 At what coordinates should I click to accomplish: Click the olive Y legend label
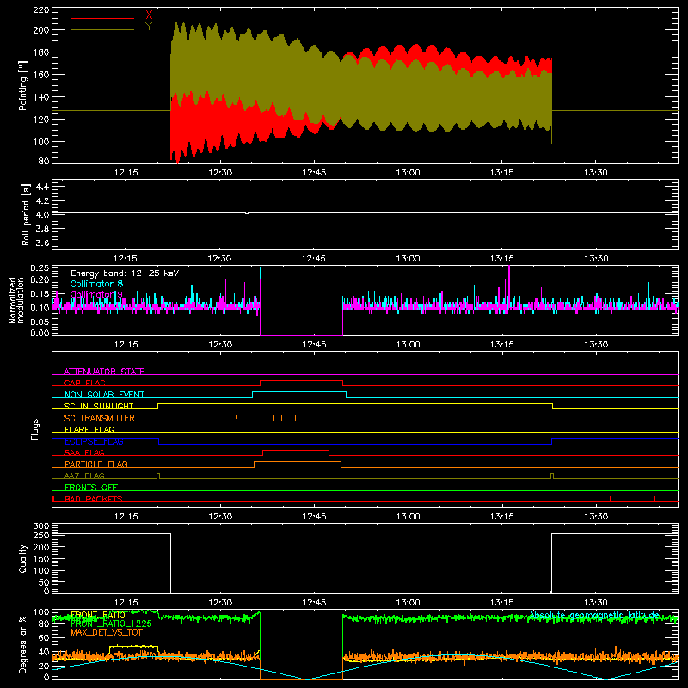pyautogui.click(x=149, y=27)
